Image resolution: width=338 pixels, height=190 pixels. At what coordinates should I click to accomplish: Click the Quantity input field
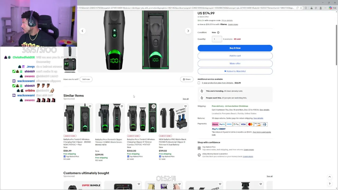[217, 39]
